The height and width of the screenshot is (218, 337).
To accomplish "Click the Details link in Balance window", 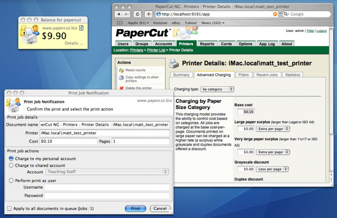I will pyautogui.click(x=74, y=43).
